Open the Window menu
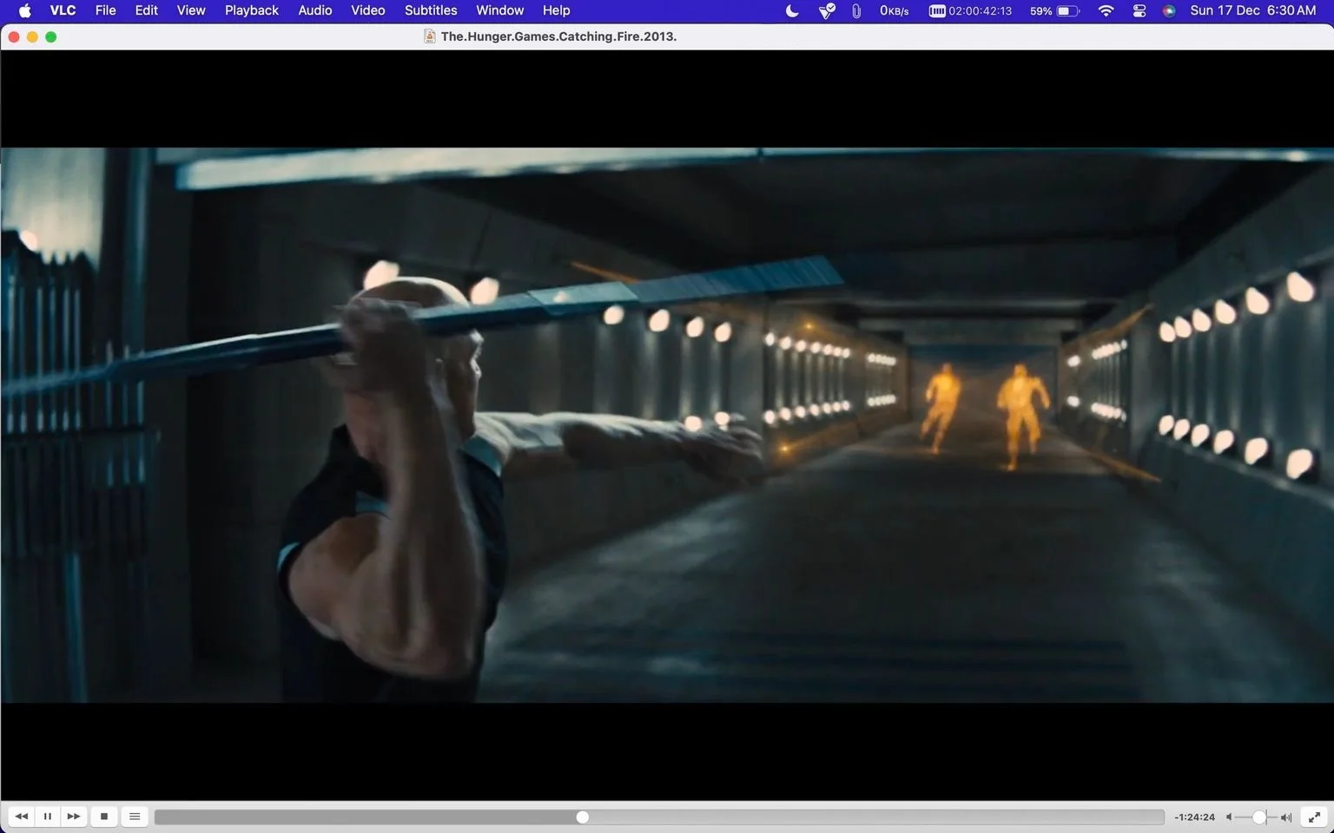 (500, 10)
